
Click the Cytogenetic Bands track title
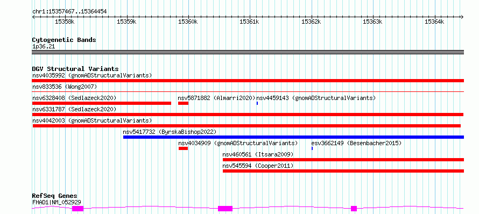[x=64, y=40]
